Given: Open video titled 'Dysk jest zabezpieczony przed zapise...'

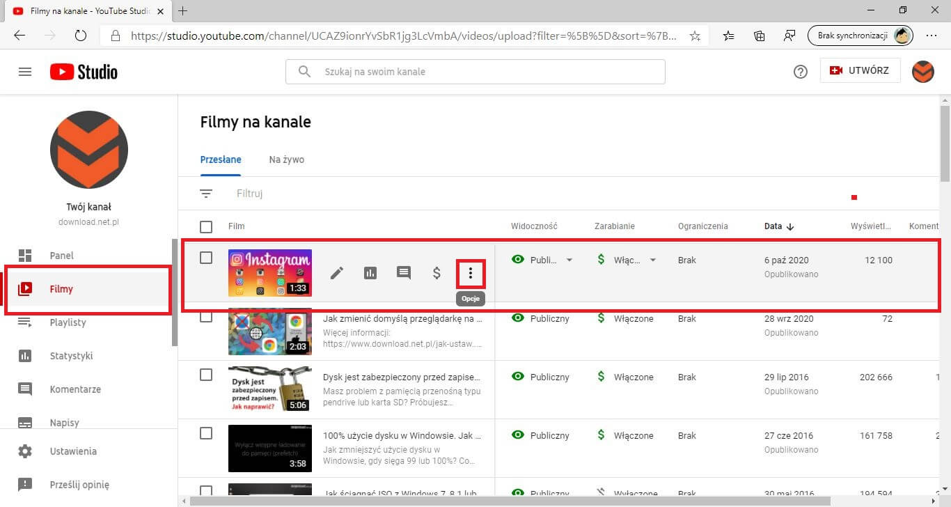Looking at the screenshot, I should 402,377.
